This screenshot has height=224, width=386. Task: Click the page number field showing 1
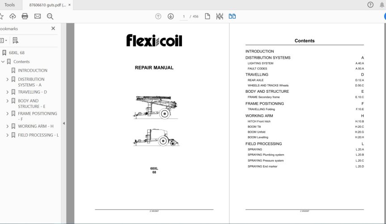pos(184,17)
